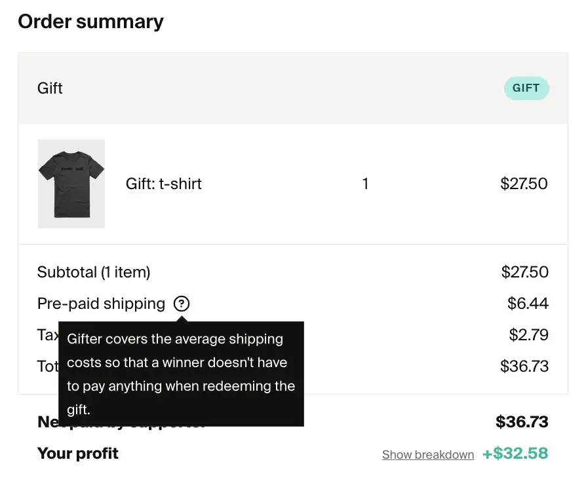Viewport: 588px width, 481px height.
Task: Click the item quantity showing 1
Action: pyautogui.click(x=365, y=184)
